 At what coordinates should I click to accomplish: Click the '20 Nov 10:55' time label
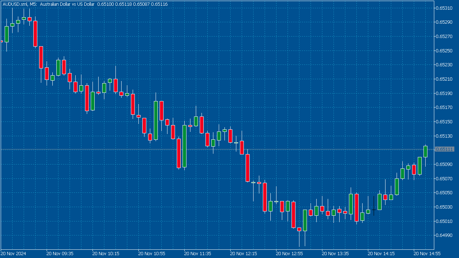tap(152, 253)
